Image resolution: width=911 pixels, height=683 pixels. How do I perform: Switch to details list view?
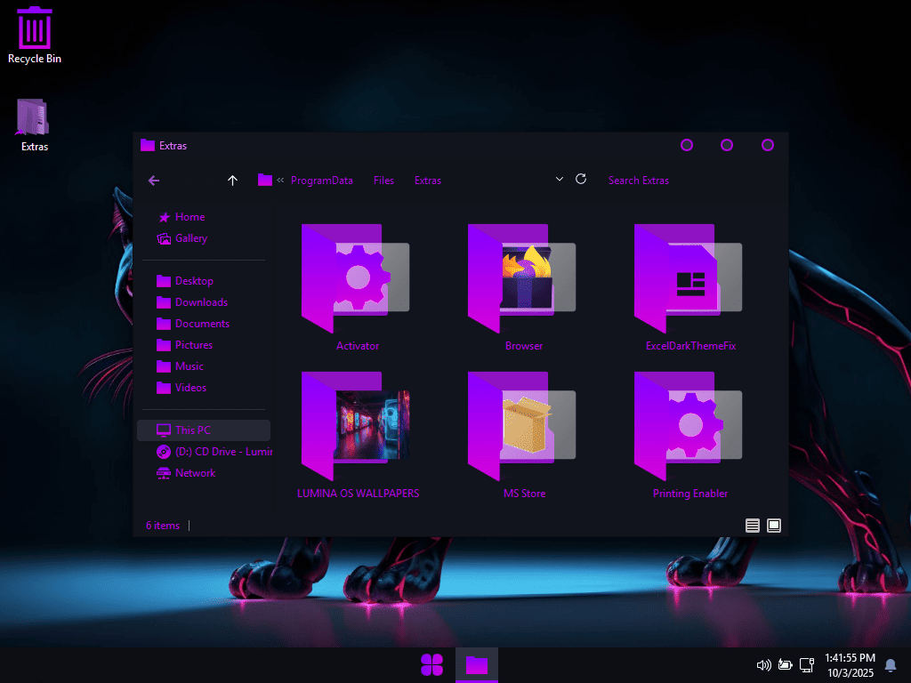[x=753, y=526]
